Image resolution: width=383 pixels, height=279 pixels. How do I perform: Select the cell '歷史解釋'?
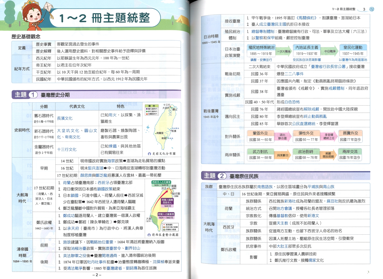44,51
